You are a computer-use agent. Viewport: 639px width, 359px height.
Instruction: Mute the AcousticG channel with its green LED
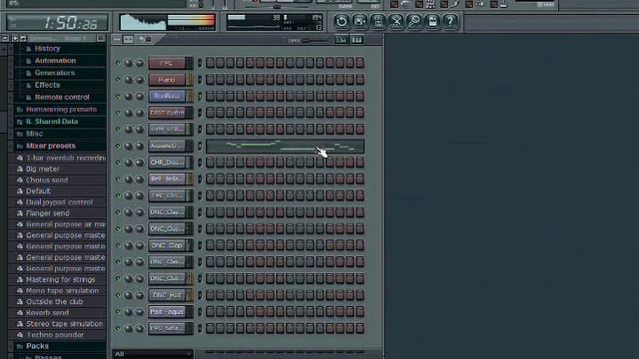coord(118,146)
